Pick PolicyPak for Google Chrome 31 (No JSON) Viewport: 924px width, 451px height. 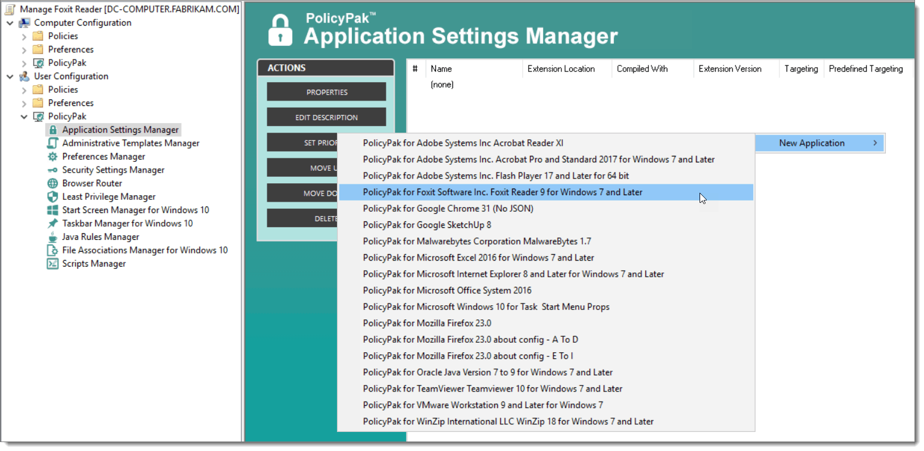[x=546, y=208]
